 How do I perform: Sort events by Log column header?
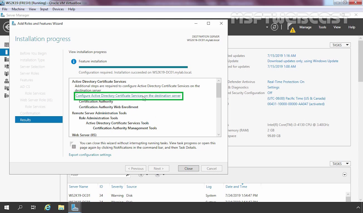point(208,187)
